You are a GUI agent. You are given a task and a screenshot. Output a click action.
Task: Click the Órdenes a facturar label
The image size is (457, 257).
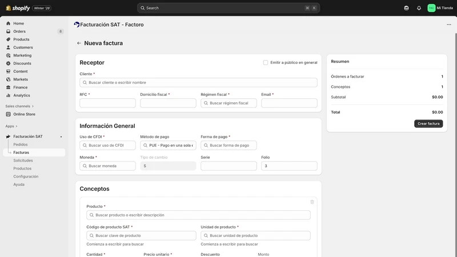(x=347, y=77)
